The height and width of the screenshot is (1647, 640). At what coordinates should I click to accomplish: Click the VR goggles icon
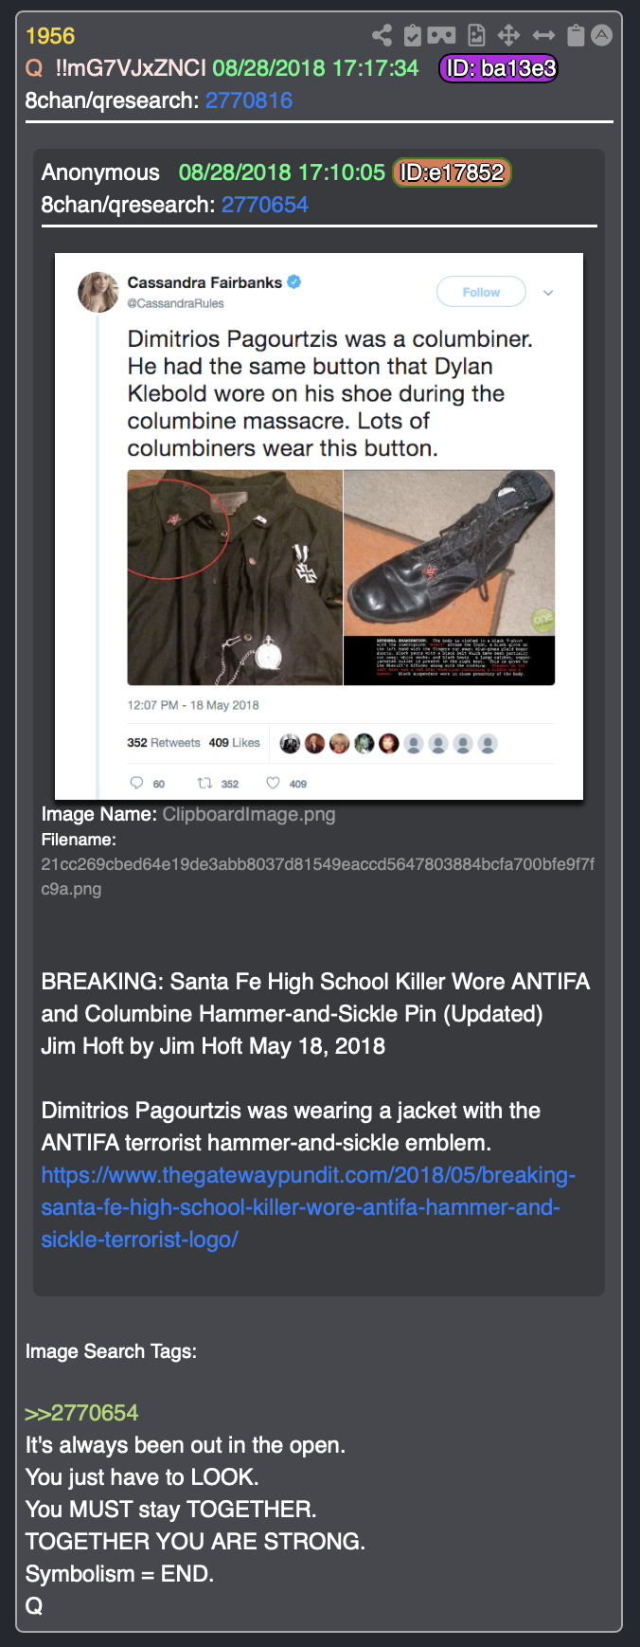tap(441, 36)
